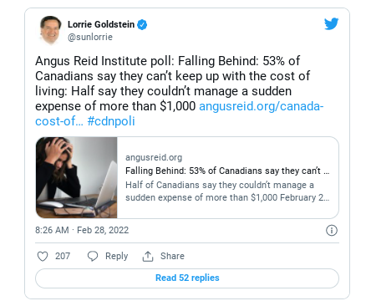Click angusreid.org domain in link card

[x=154, y=157]
